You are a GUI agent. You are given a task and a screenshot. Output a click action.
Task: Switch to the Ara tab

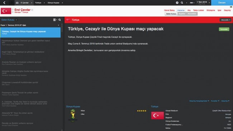[189, 10]
